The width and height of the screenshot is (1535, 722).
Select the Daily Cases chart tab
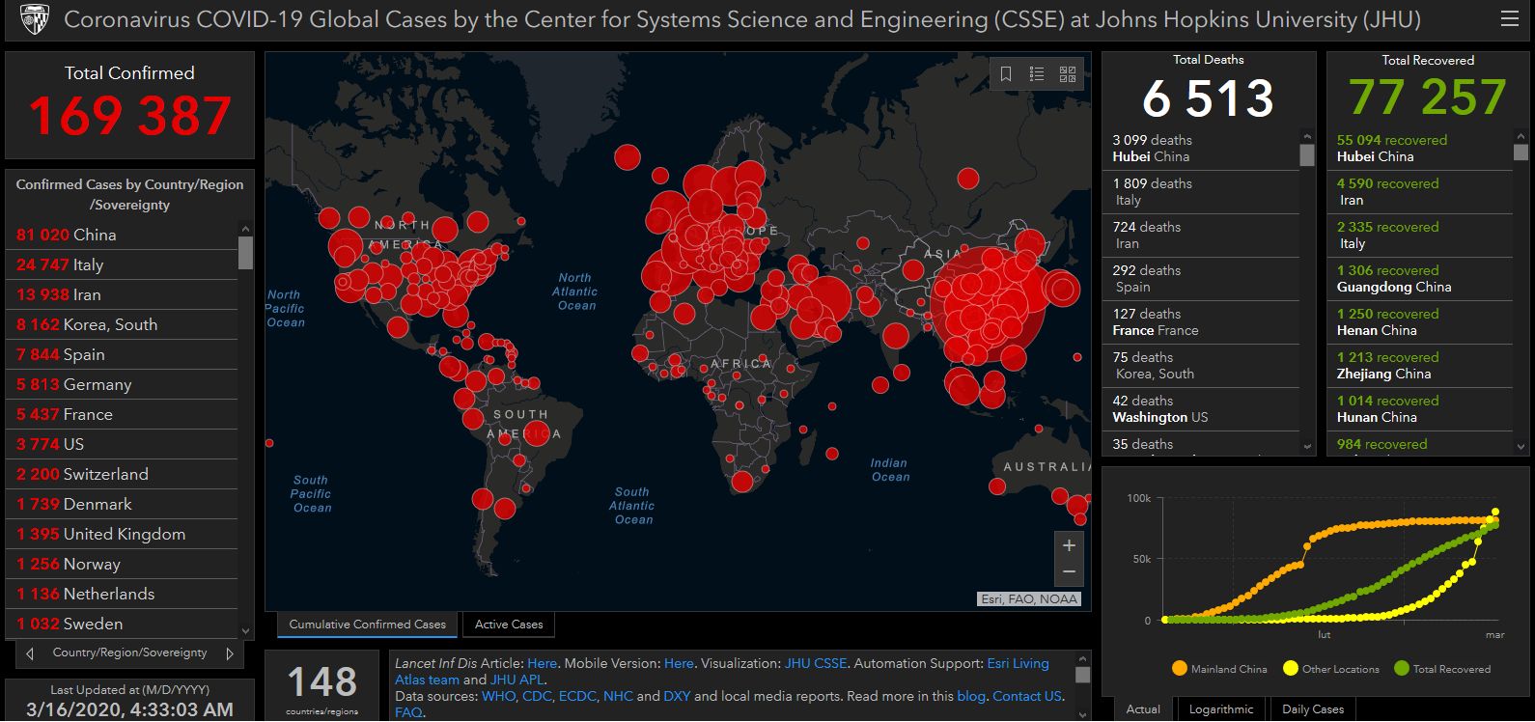pos(1313,709)
